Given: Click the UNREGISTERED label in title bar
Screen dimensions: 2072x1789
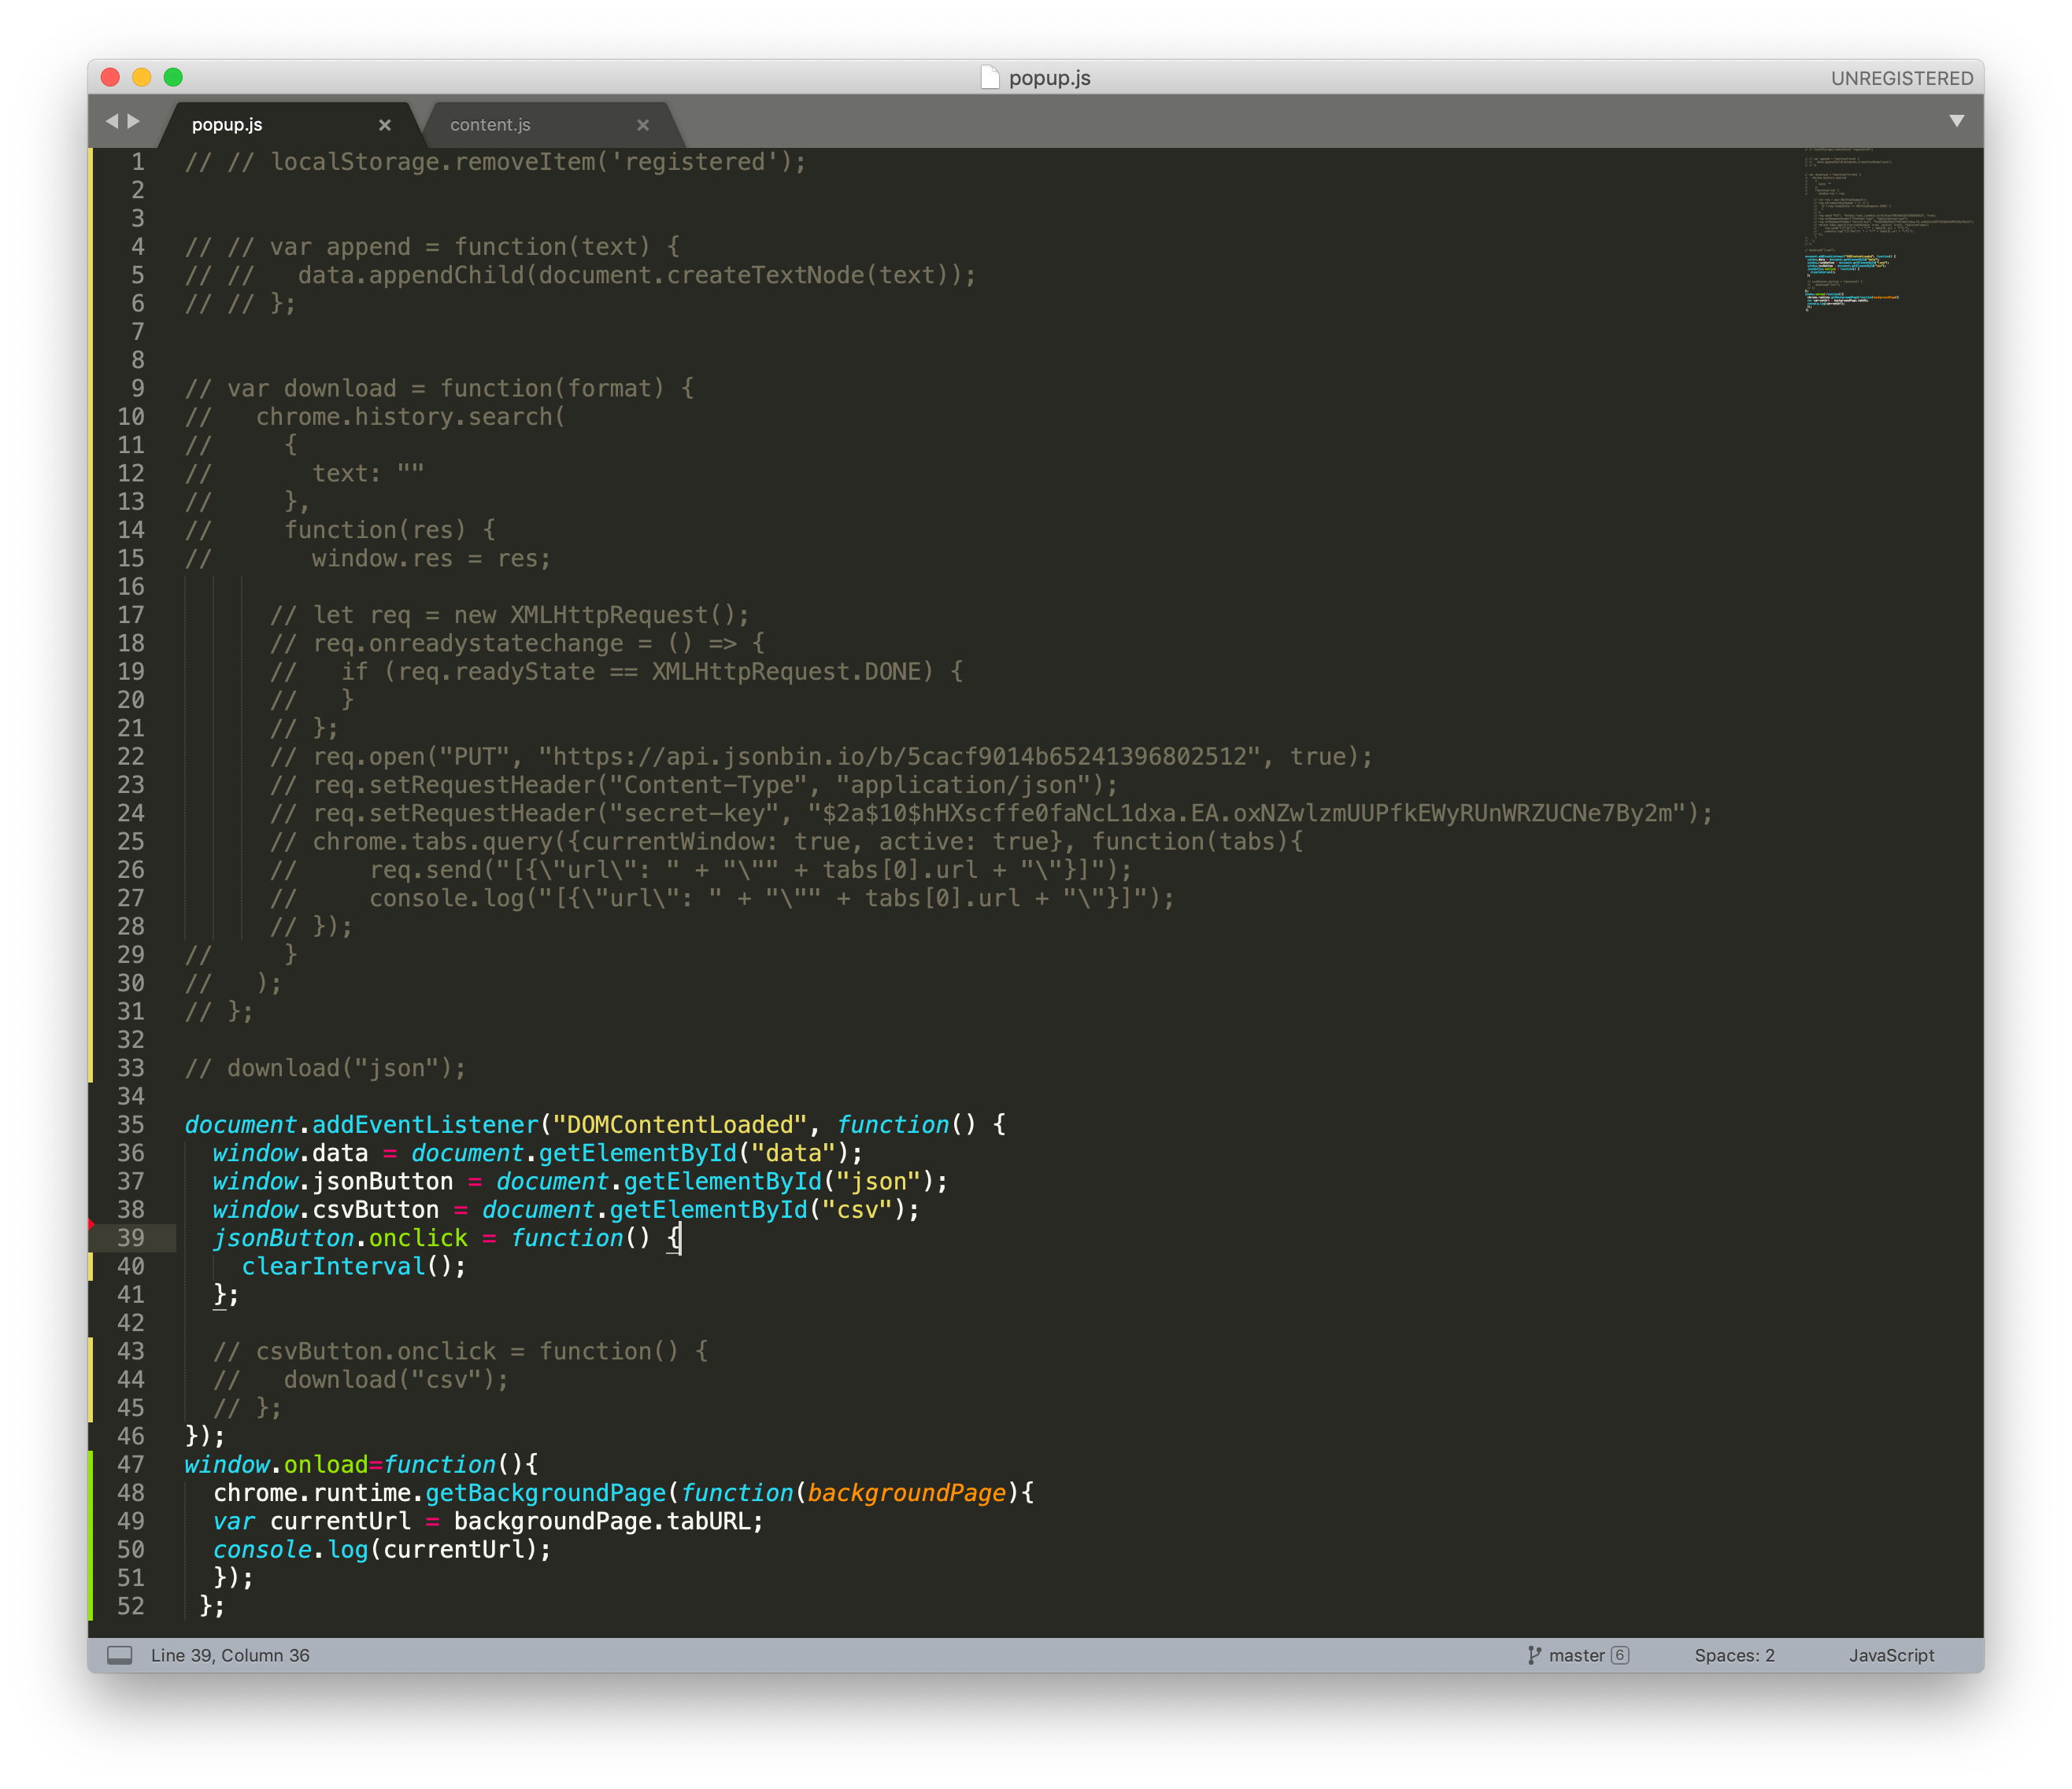Looking at the screenshot, I should pyautogui.click(x=1901, y=78).
